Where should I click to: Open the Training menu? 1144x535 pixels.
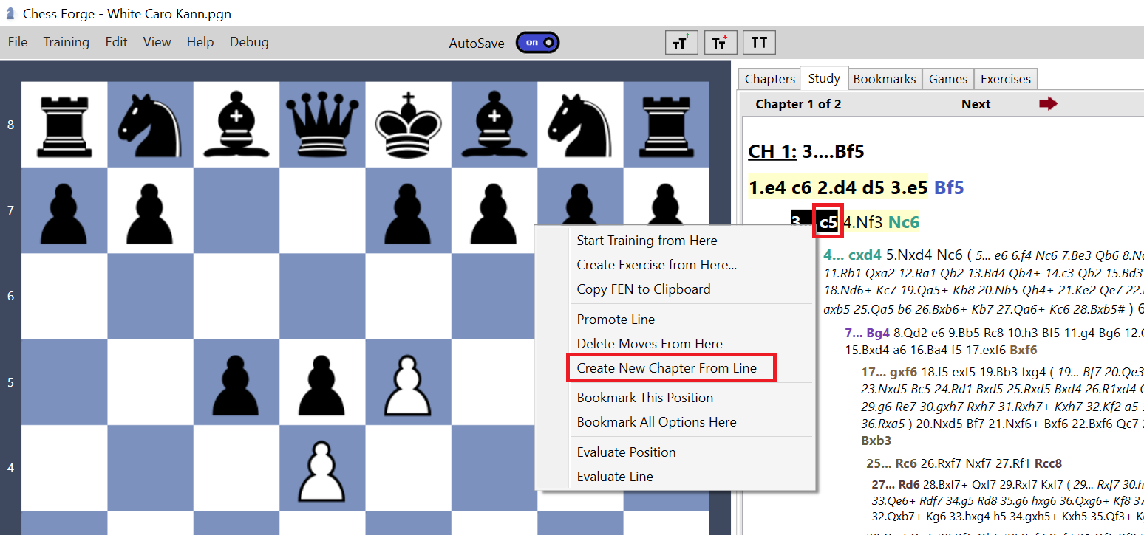66,42
